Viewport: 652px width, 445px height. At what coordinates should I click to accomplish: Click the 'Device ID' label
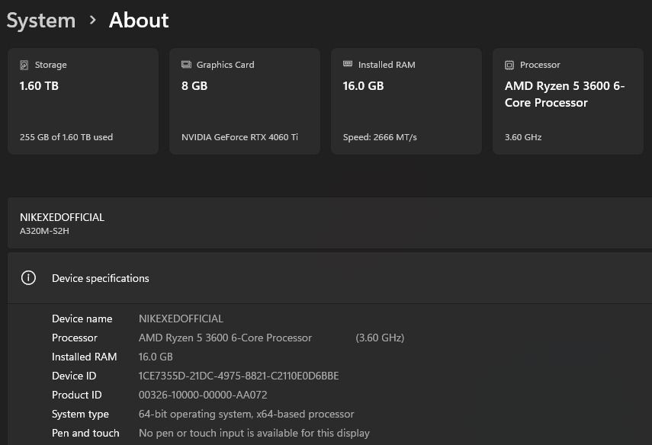(74, 376)
